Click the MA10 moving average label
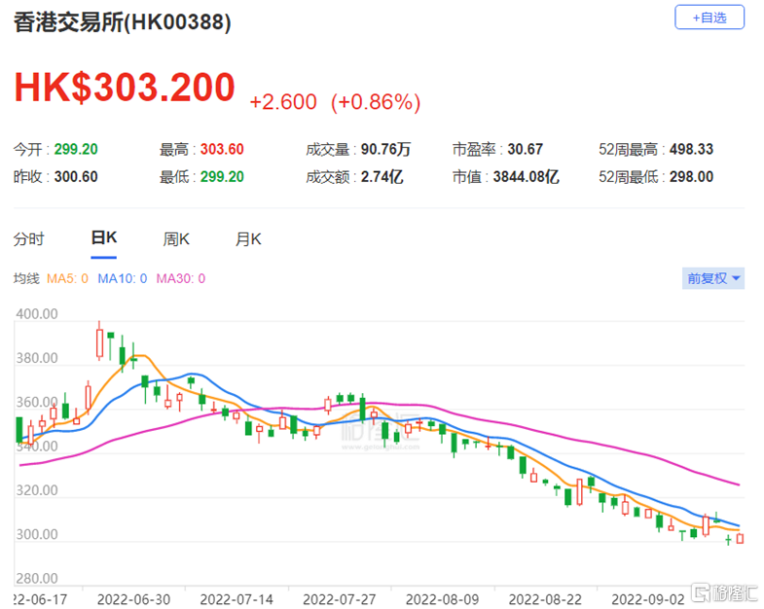The image size is (764, 609). point(123,278)
